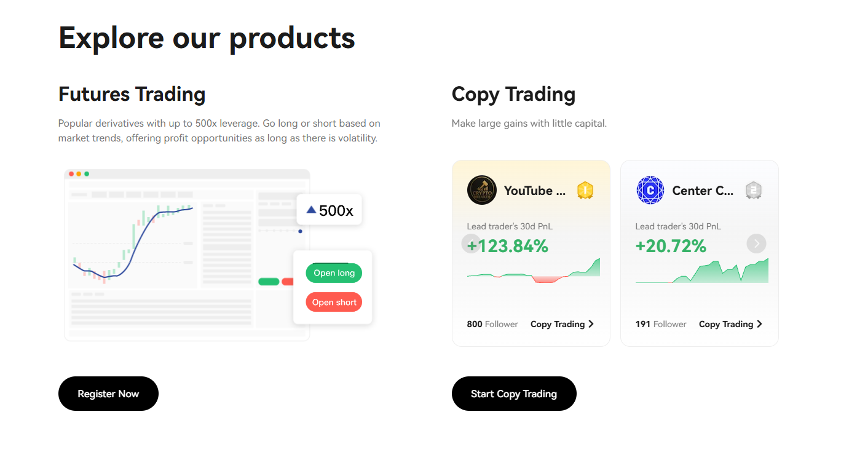Viewport: 841px width, 468px height.
Task: Click the Center C trader avatar icon
Action: (x=650, y=190)
